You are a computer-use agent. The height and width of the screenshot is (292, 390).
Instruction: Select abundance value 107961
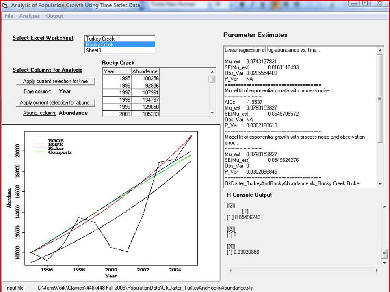coord(145,92)
